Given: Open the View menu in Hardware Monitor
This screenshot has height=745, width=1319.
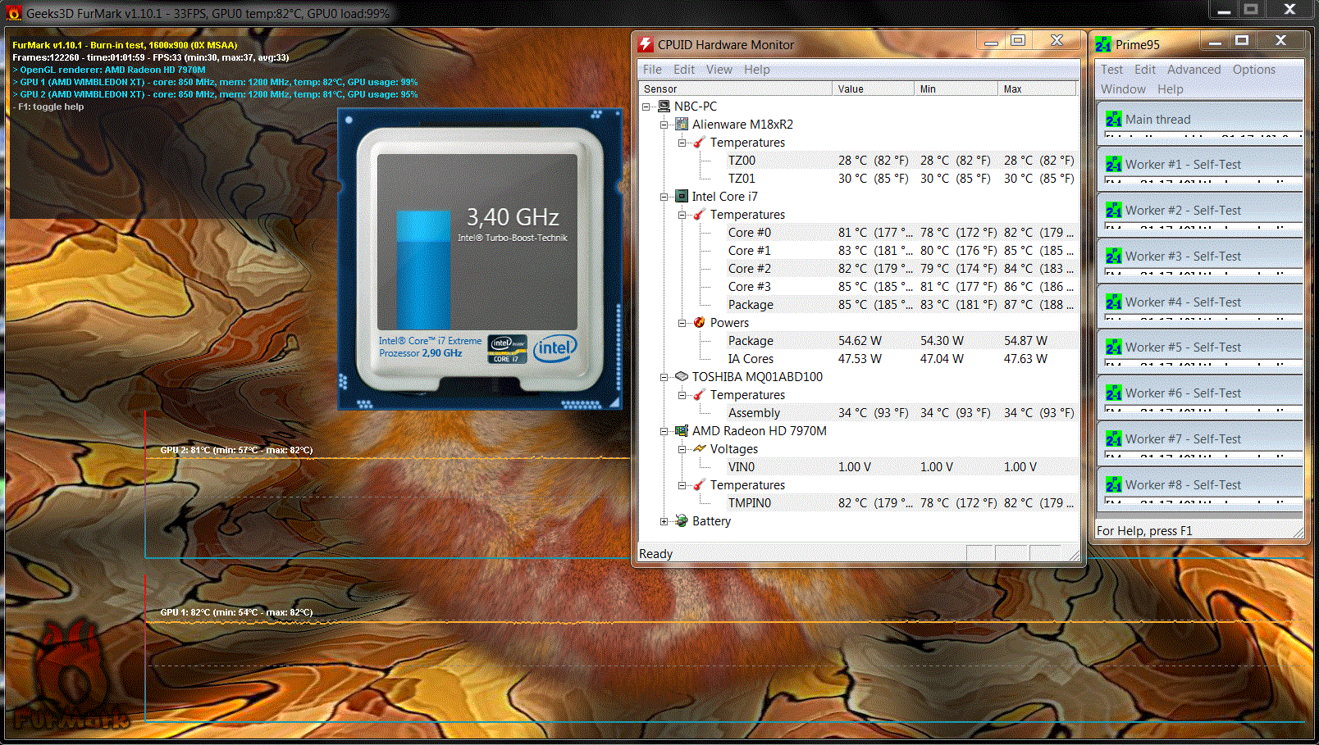Looking at the screenshot, I should pyautogui.click(x=719, y=70).
